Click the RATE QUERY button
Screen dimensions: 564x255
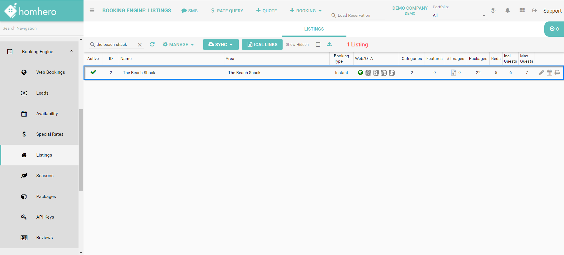(x=227, y=11)
